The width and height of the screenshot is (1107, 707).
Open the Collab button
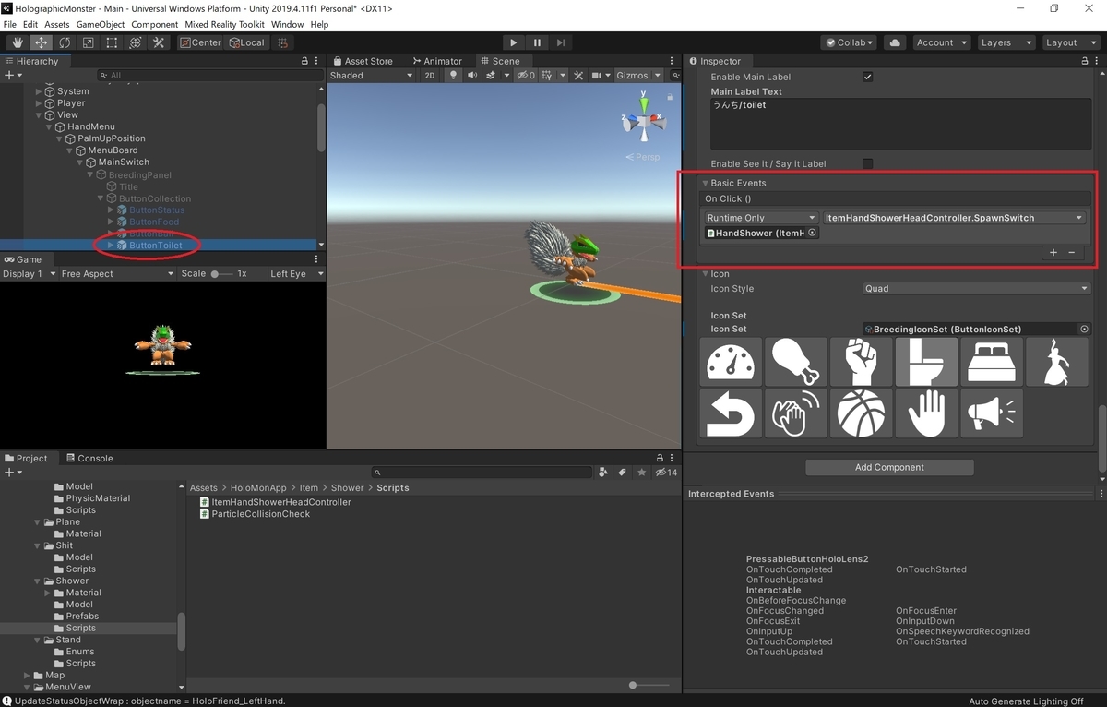click(851, 42)
